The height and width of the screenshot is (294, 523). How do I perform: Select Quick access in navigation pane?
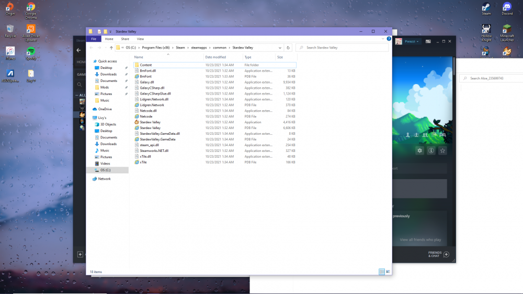107,61
